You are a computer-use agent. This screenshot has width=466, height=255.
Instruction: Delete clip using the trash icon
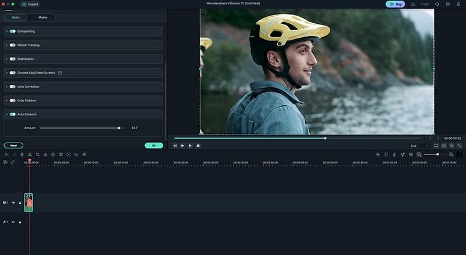[x=22, y=154]
